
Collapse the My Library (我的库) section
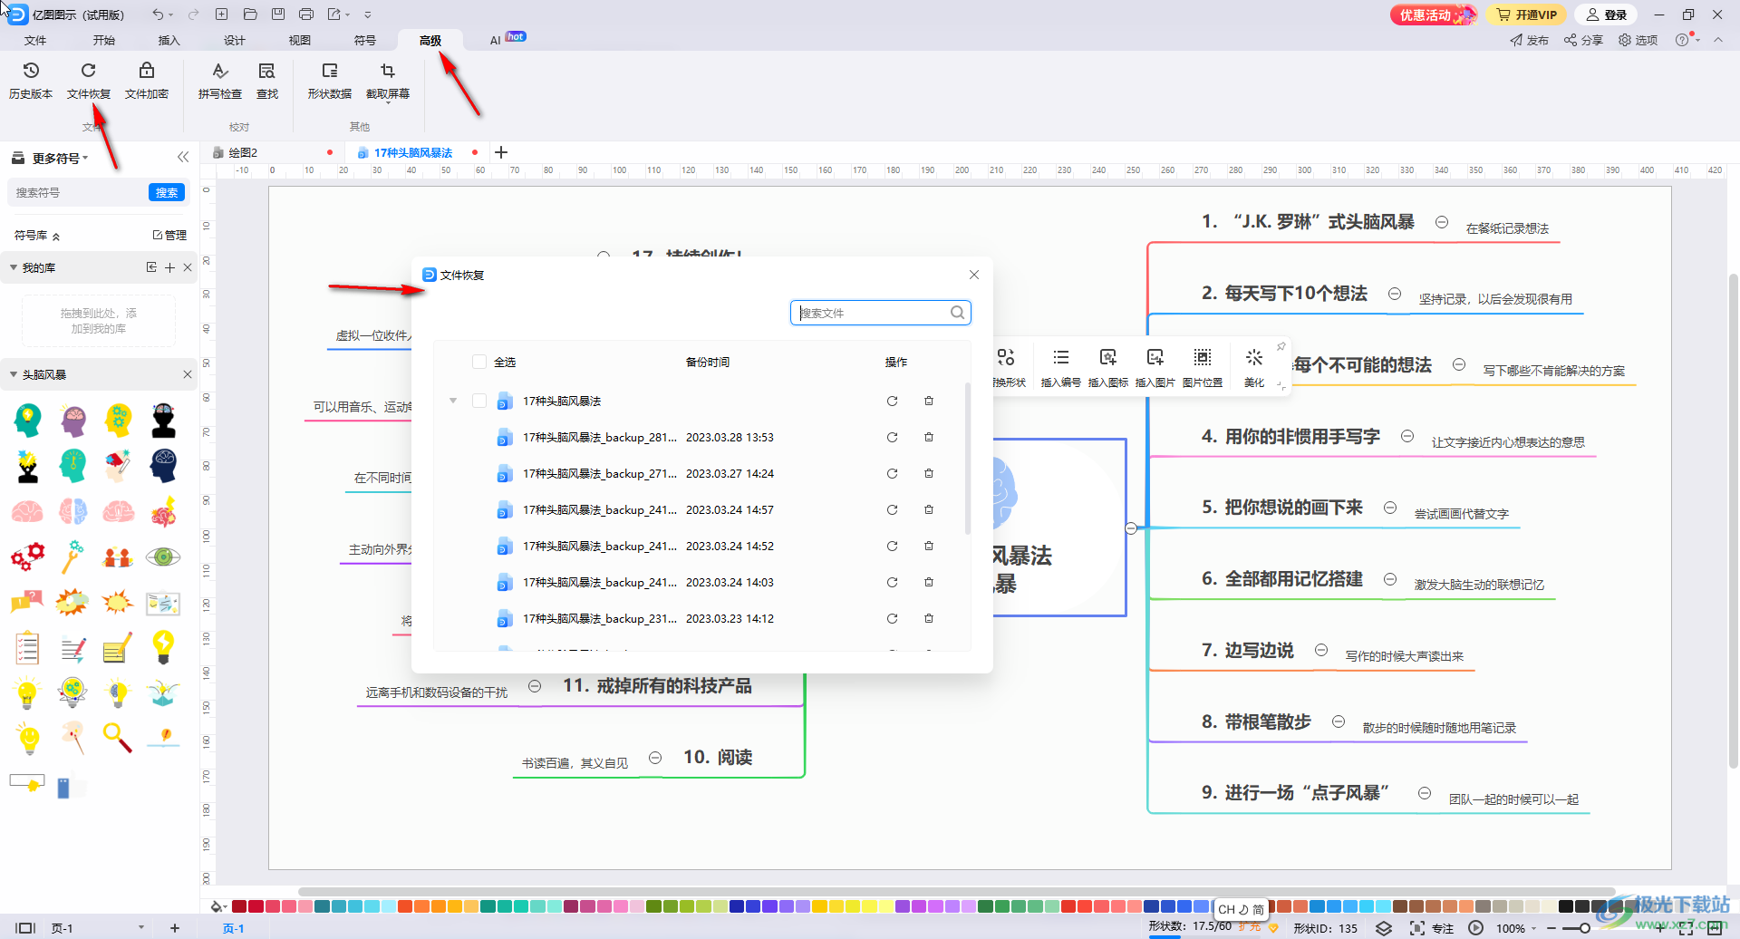tap(14, 267)
